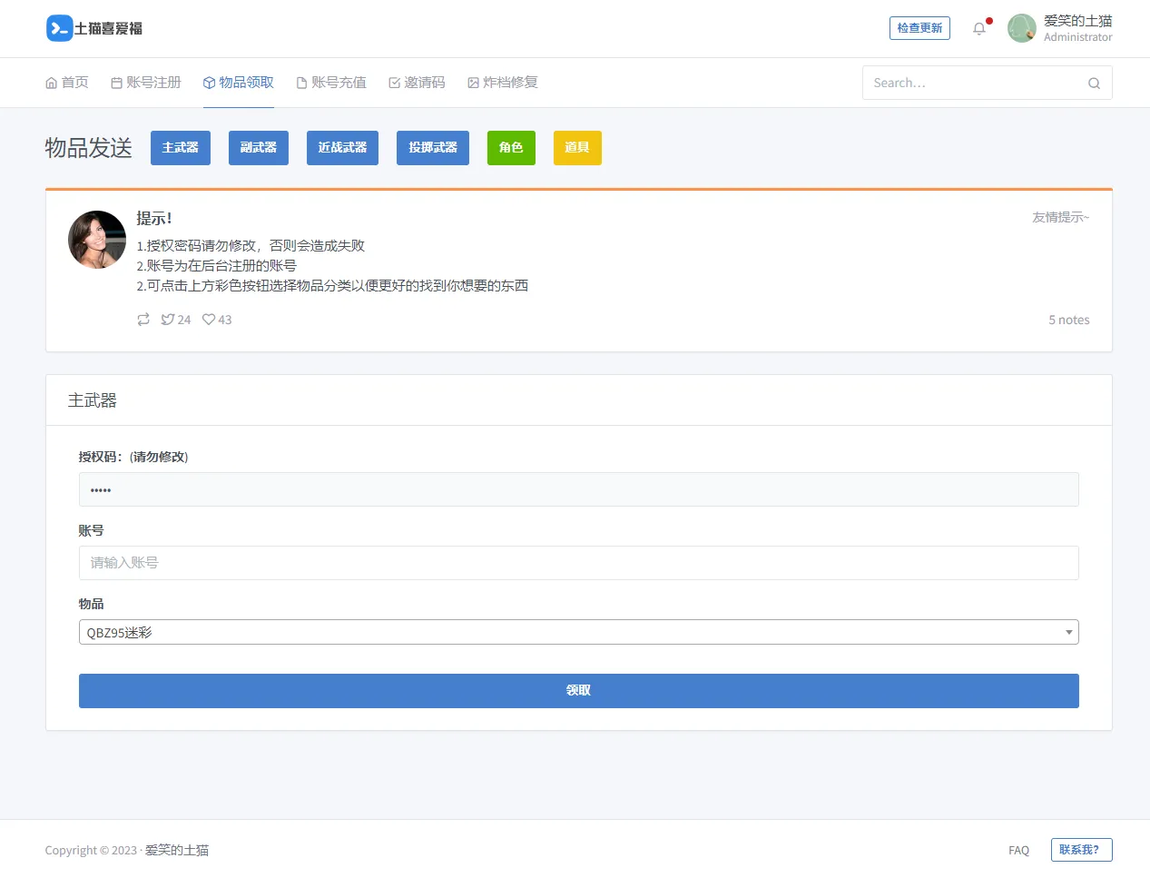Choose the green 角色 category button

coord(511,148)
